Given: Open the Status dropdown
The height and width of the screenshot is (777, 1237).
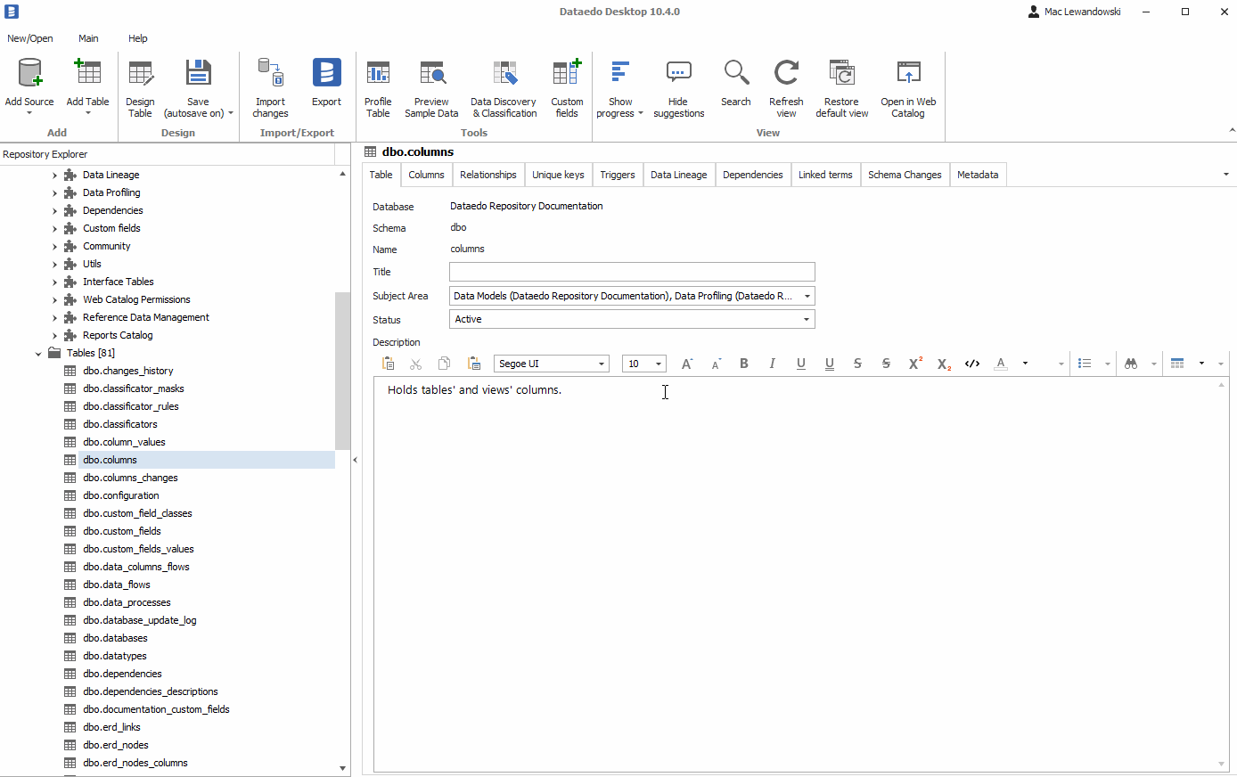Looking at the screenshot, I should [x=806, y=319].
